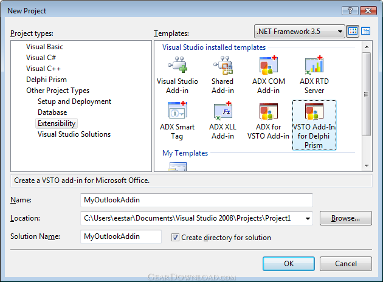Pick the ADX RTD Server template
The image size is (383, 282).
coord(314,75)
